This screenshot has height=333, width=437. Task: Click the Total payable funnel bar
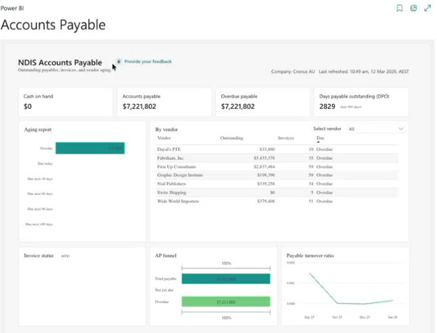(226, 278)
